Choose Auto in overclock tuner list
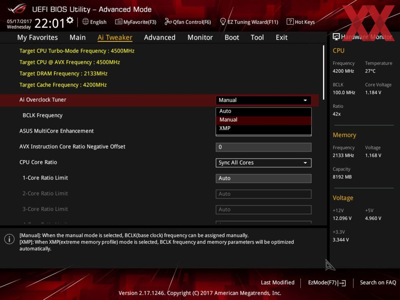This screenshot has height=300, width=400. 264,111
